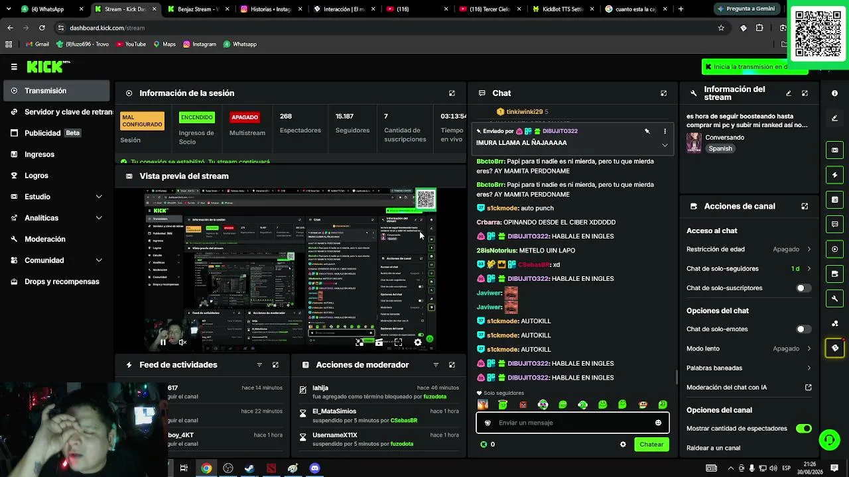This screenshot has width=849, height=477.
Task: Pause the stream preview video
Action: pyautogui.click(x=163, y=343)
